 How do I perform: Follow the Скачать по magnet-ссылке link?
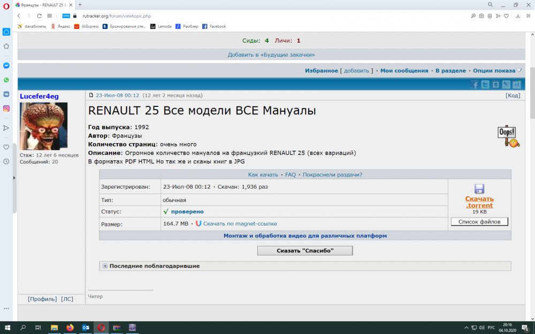pos(240,223)
